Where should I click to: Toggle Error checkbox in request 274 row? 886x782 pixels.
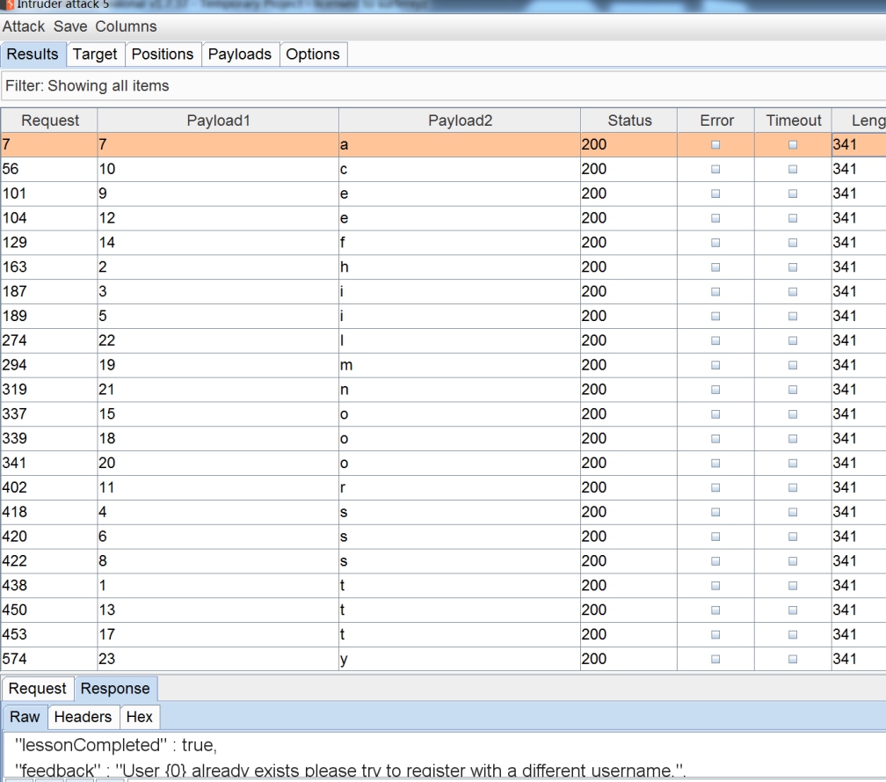pyautogui.click(x=715, y=340)
